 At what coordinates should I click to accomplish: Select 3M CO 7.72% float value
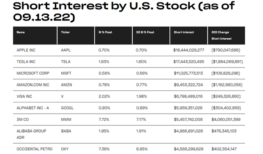(104, 120)
